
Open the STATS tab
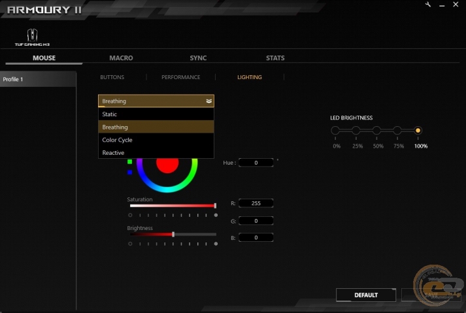(275, 58)
